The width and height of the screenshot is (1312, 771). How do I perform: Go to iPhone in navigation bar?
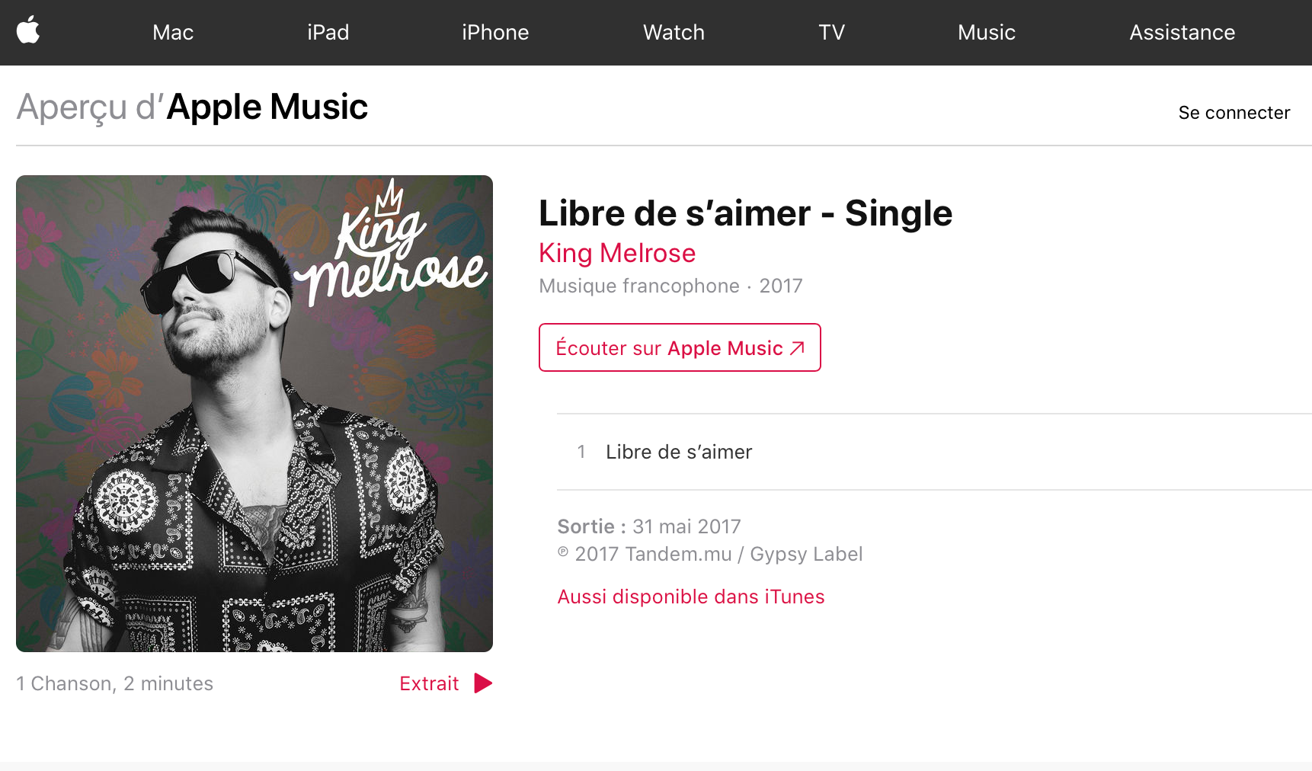click(x=495, y=32)
